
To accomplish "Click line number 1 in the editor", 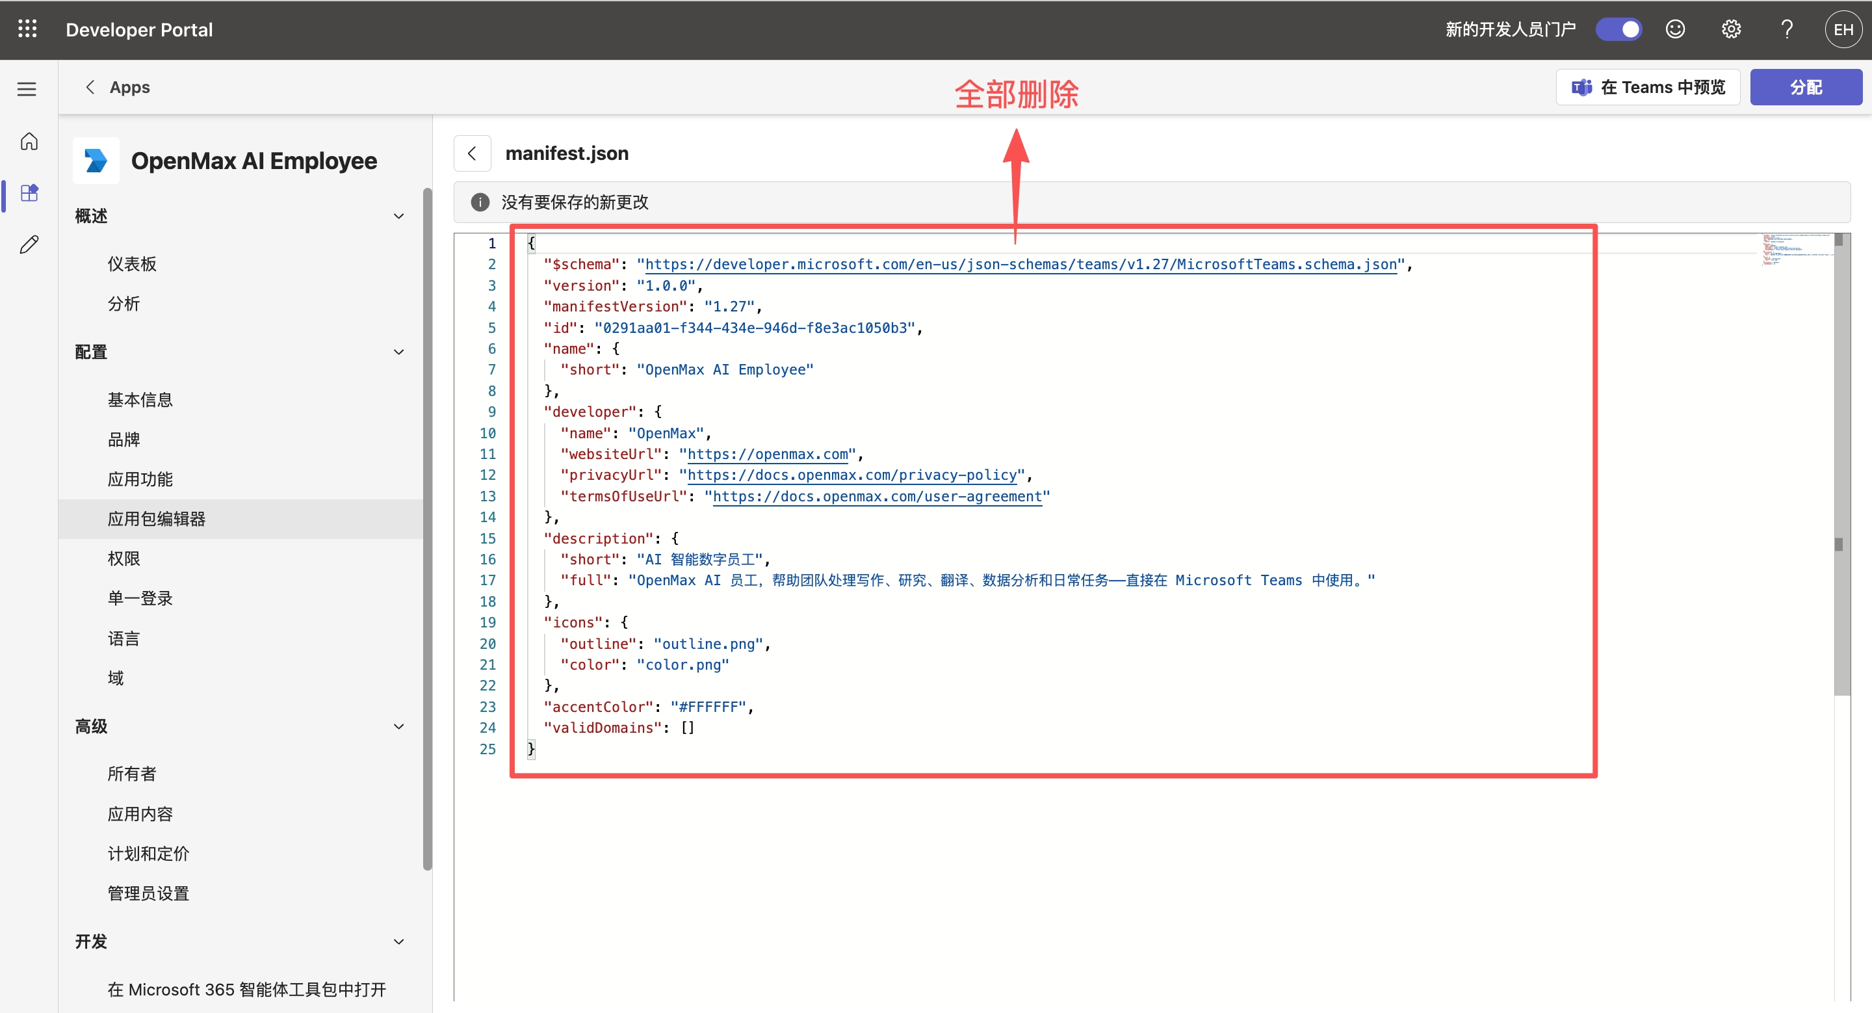I will 492,243.
